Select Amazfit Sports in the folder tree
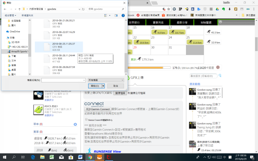This screenshot has width=258, height=161. pos(17,52)
